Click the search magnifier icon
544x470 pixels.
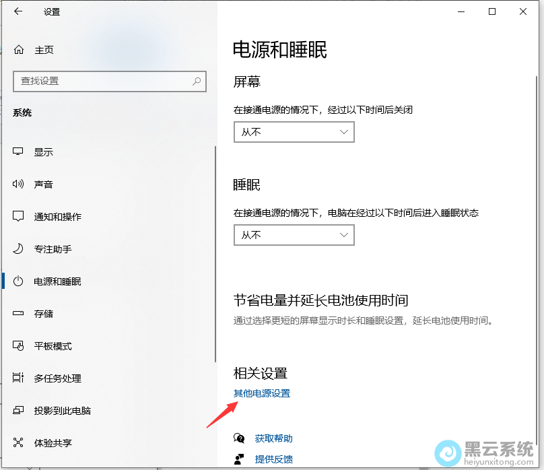pyautogui.click(x=197, y=81)
